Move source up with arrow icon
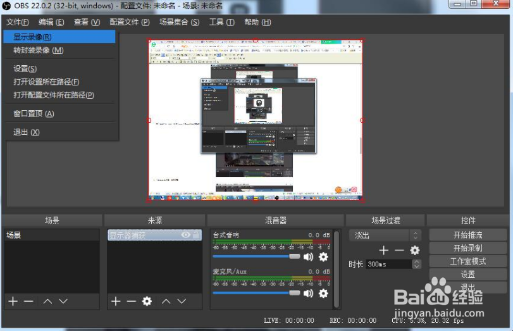This screenshot has height=331, width=513. [x=166, y=301]
